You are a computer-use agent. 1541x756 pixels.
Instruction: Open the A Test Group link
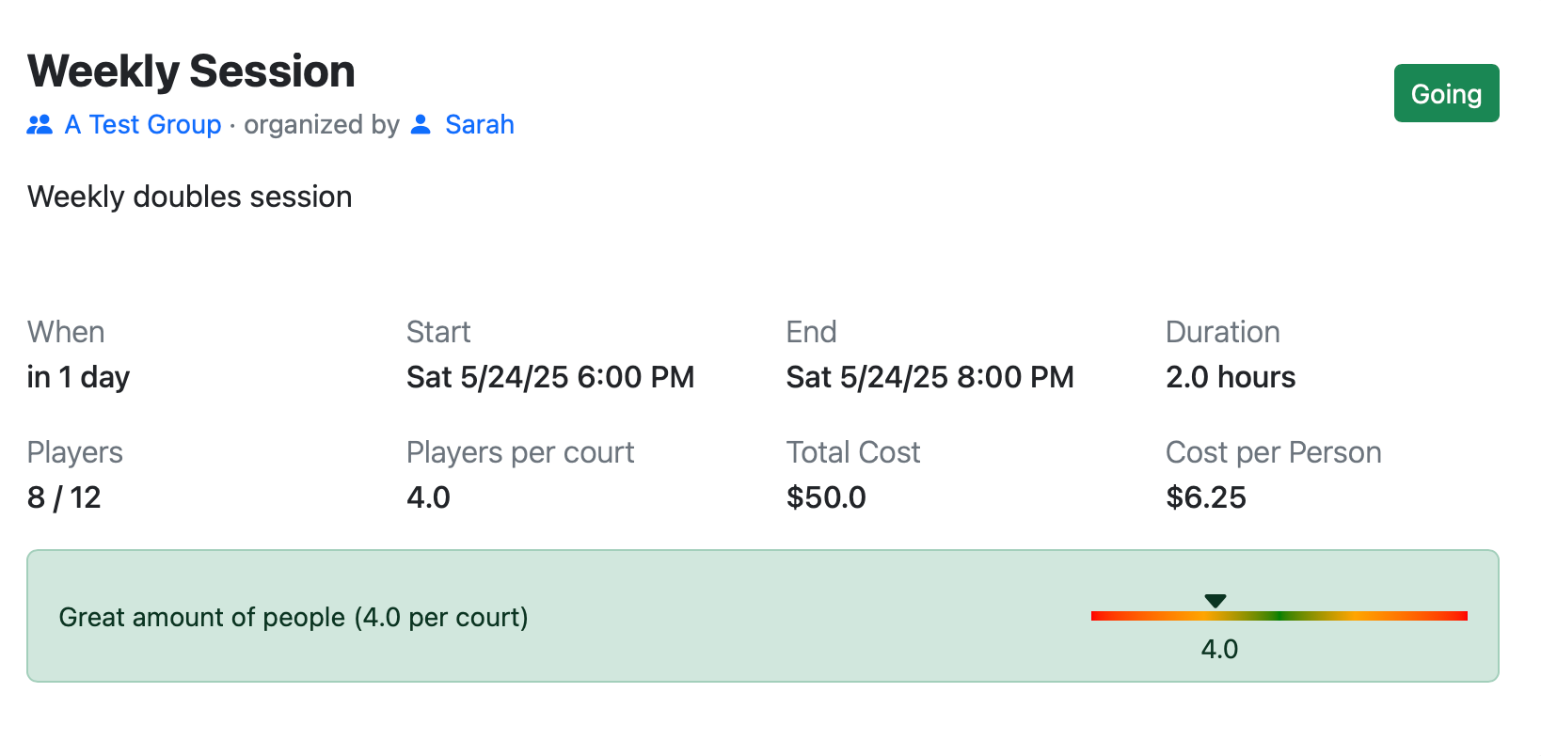[143, 124]
